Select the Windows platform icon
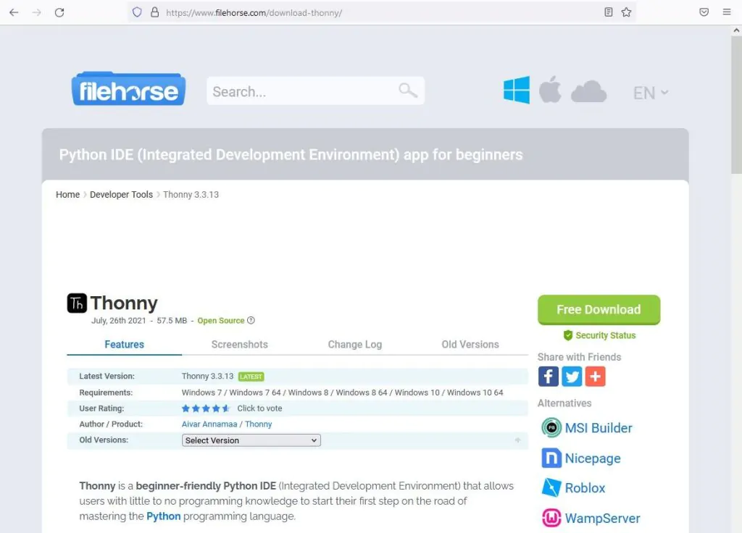Image resolution: width=742 pixels, height=533 pixels. click(516, 90)
